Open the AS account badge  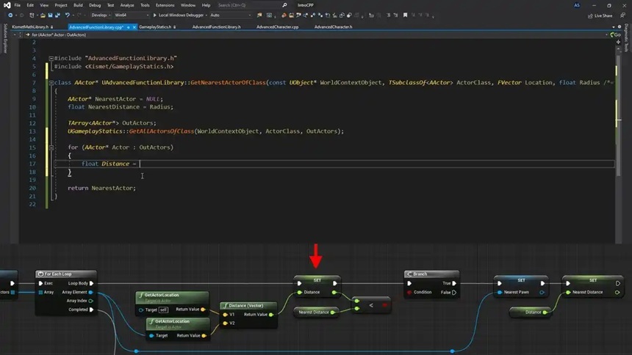577,5
